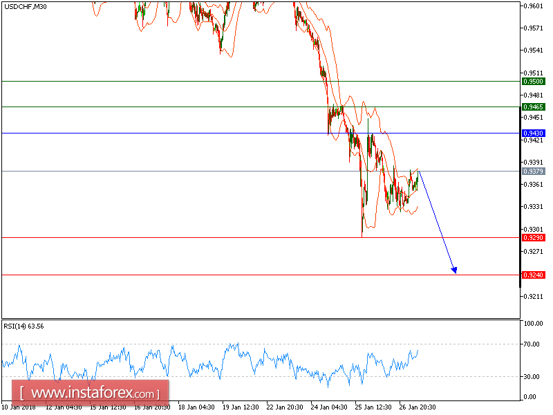
Task: Toggle the blue horizontal support line
Action: [x=207, y=131]
